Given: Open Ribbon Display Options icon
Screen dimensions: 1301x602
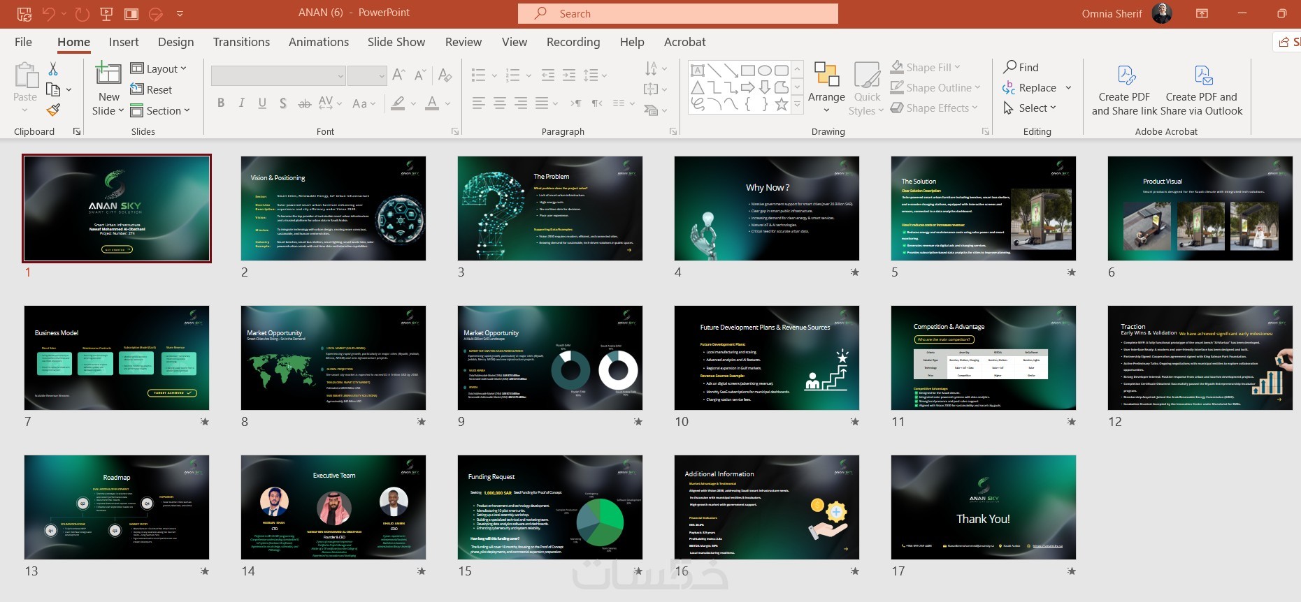Looking at the screenshot, I should pos(1202,13).
